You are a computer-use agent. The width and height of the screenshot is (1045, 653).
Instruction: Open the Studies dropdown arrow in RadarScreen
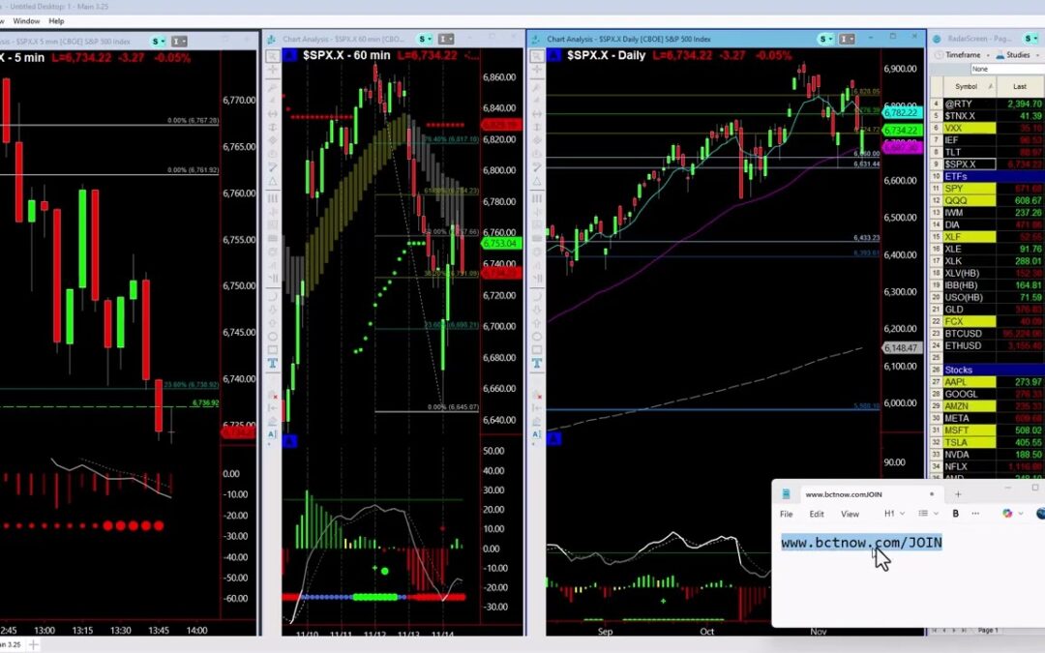(1037, 54)
